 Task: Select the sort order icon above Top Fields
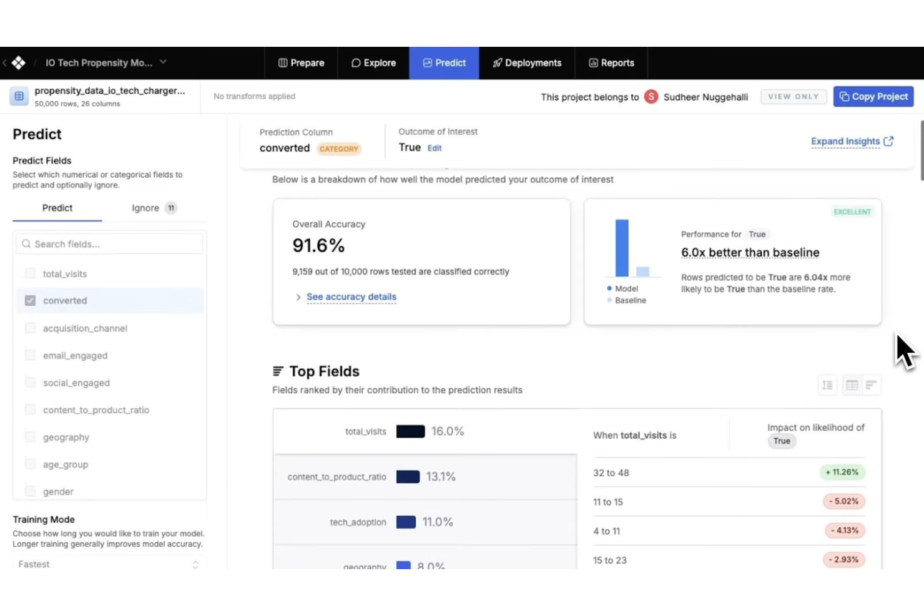pyautogui.click(x=827, y=384)
